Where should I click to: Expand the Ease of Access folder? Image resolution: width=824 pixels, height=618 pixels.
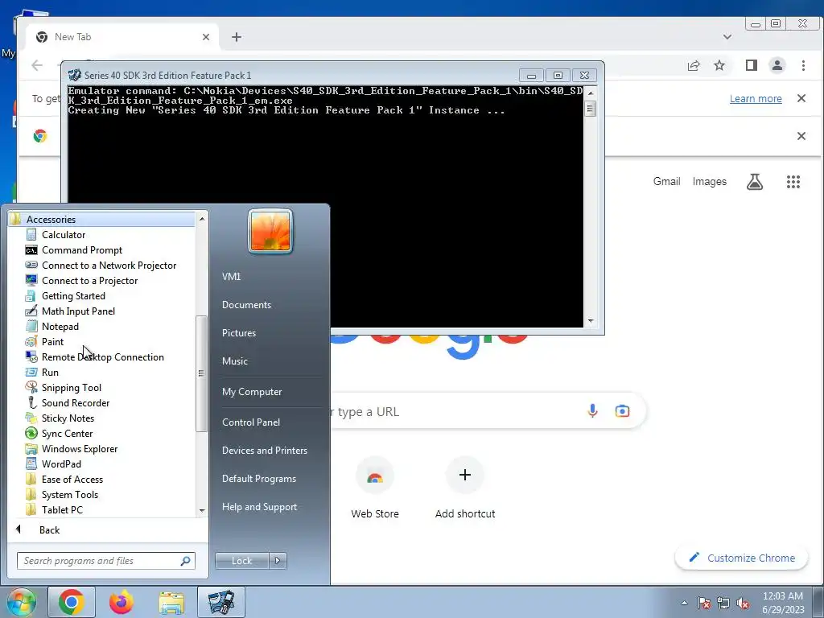(72, 479)
